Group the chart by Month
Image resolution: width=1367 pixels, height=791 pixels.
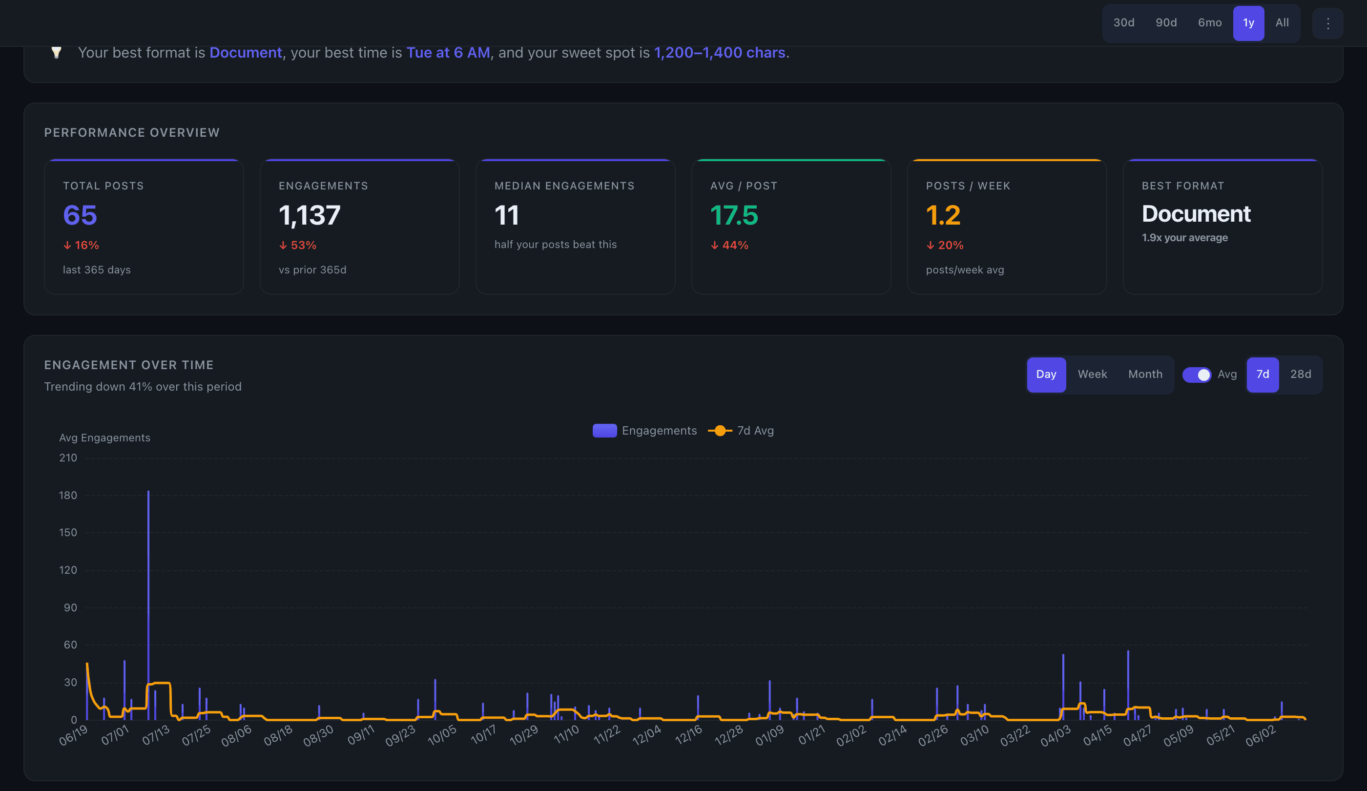pos(1145,375)
